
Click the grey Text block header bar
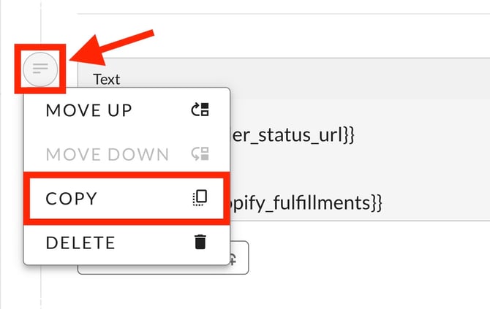tap(284, 79)
